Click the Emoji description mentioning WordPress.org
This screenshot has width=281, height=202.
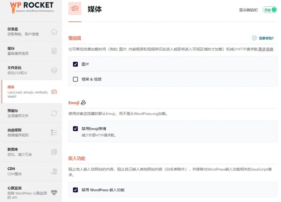(118, 113)
